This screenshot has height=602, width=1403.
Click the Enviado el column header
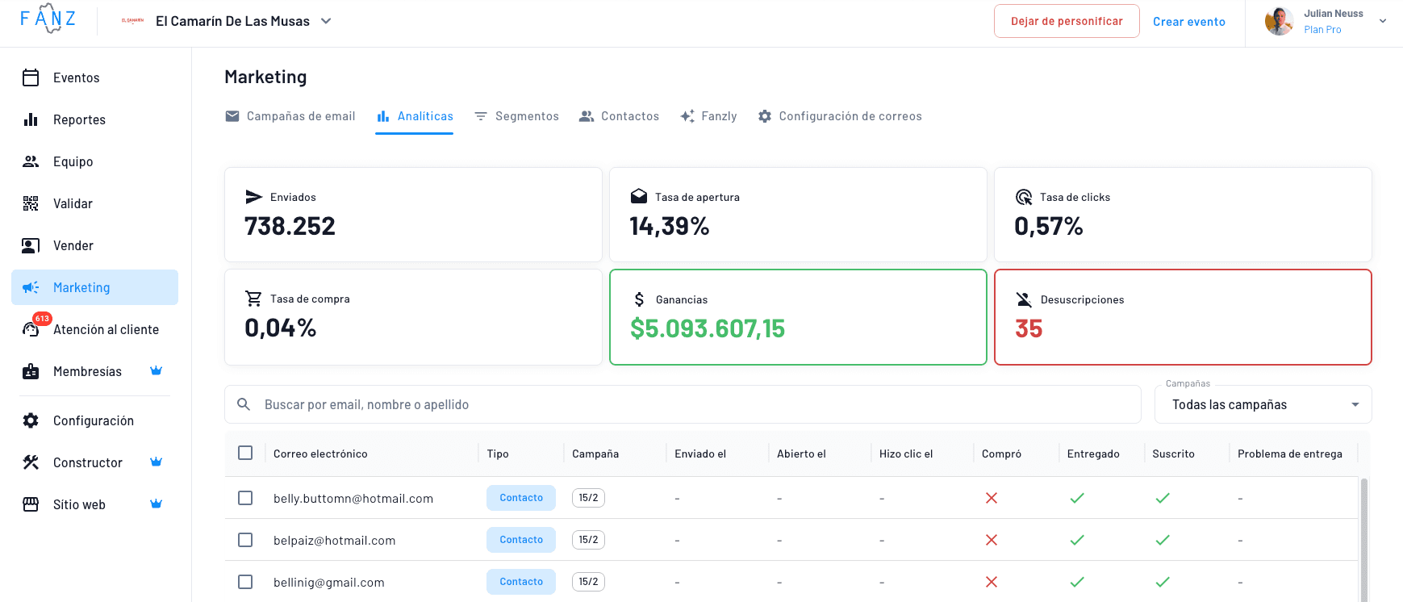point(700,454)
